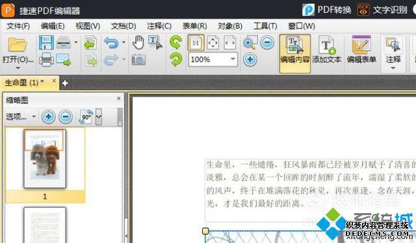Viewport: 416px width, 243px height.
Task: Rotate pages with the 90° icon
Action: coord(86,117)
